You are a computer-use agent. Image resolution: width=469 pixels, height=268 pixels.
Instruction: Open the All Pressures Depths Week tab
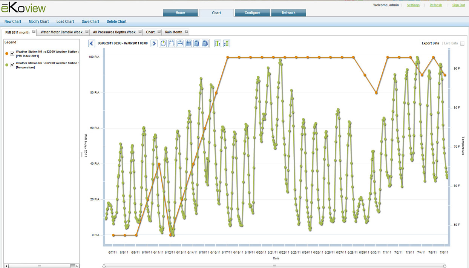[114, 32]
